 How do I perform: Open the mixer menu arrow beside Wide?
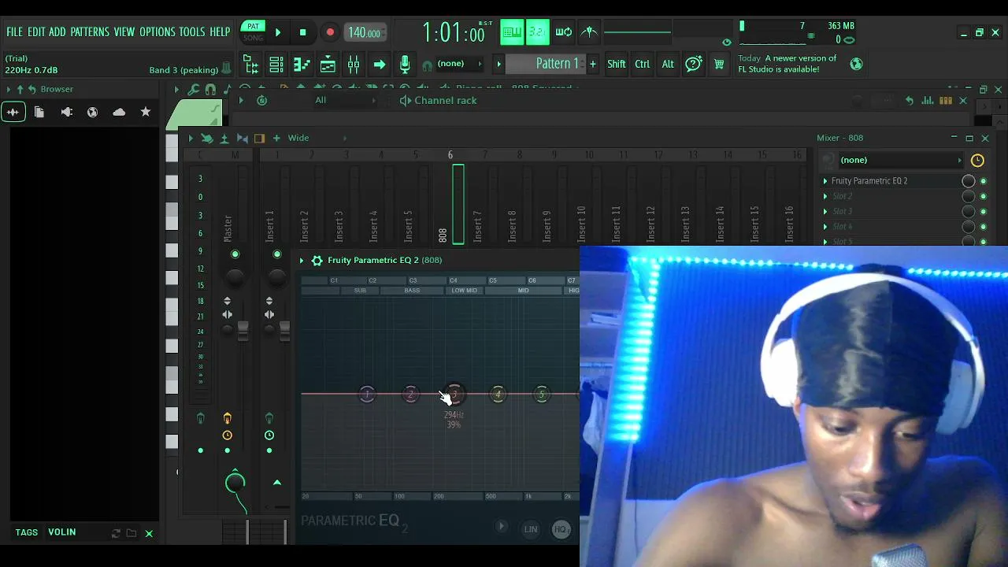click(190, 138)
